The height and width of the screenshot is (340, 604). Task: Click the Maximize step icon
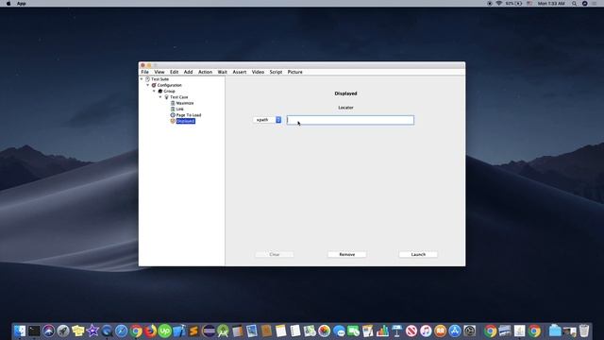click(x=173, y=103)
